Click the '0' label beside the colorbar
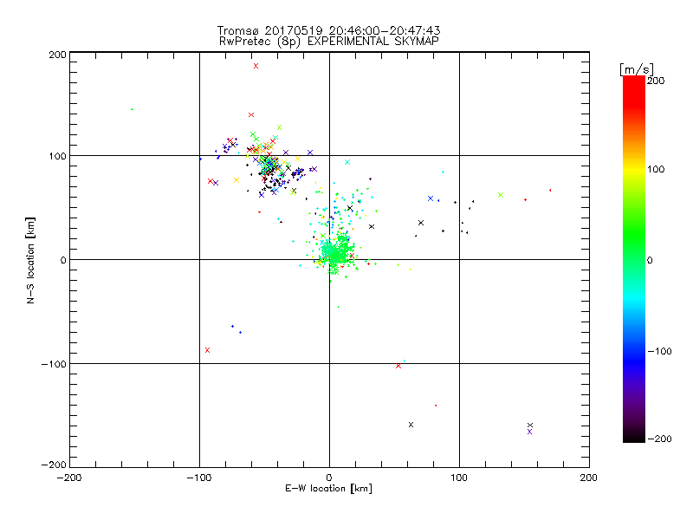The width and height of the screenshot is (693, 520). click(650, 260)
